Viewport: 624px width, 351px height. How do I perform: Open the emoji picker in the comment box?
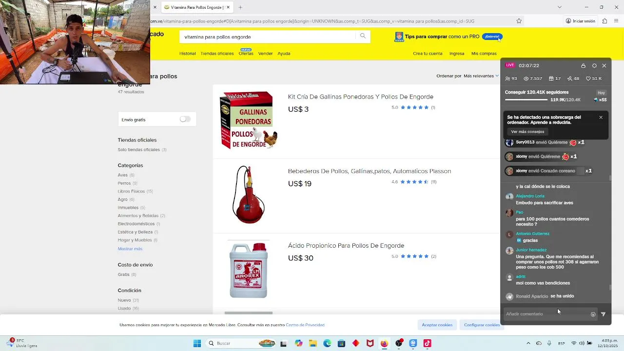[593, 314]
